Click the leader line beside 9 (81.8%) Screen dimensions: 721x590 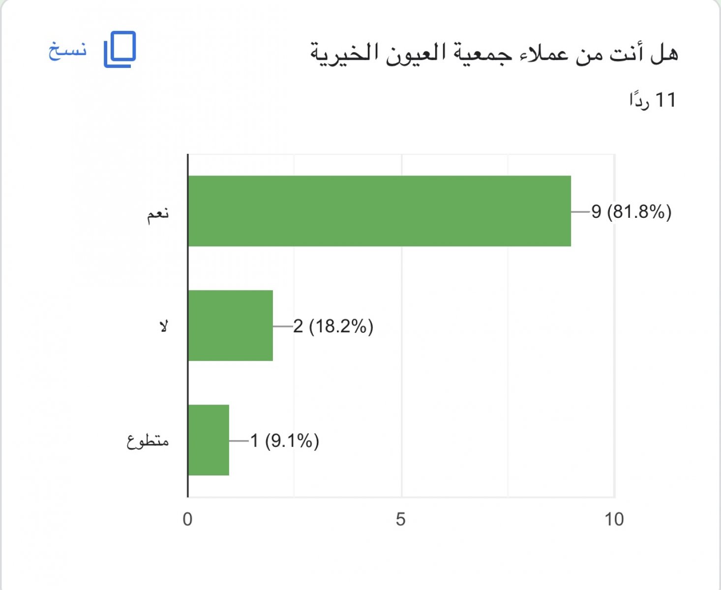(x=580, y=212)
